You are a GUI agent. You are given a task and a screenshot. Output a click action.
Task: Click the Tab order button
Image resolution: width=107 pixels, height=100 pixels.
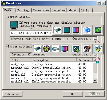coord(12,94)
